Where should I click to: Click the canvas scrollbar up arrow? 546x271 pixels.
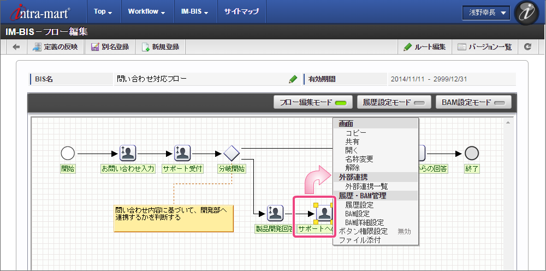coord(508,122)
